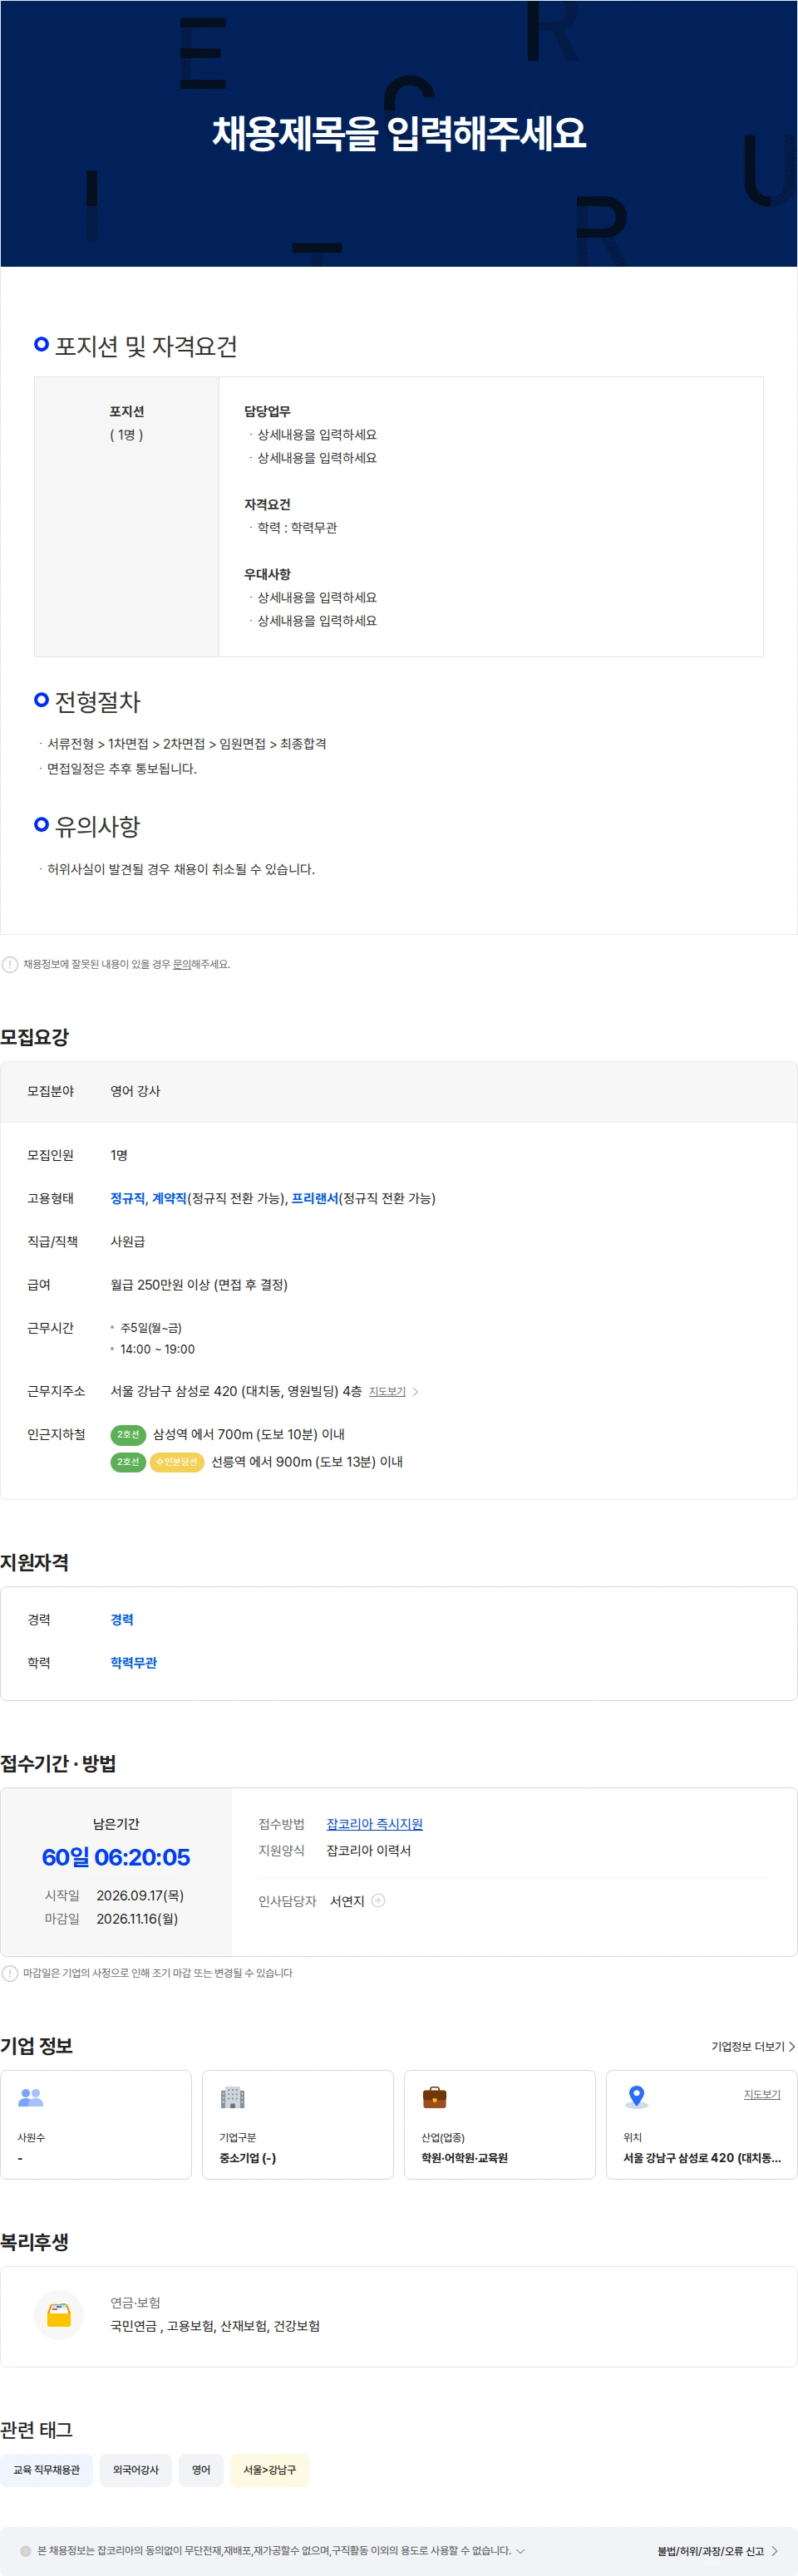Image resolution: width=798 pixels, height=2576 pixels.
Task: Open the 문의 link in the notice
Action: pyautogui.click(x=182, y=964)
